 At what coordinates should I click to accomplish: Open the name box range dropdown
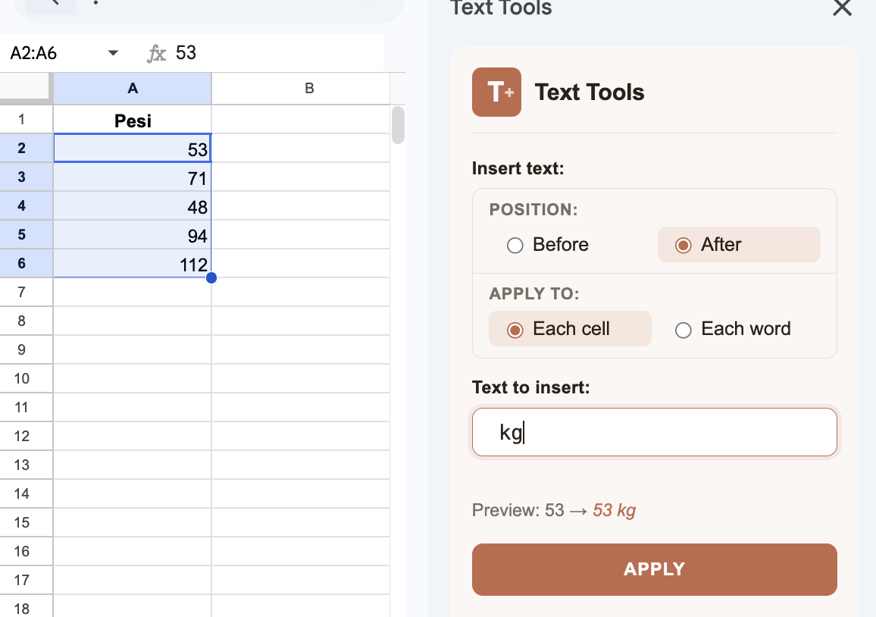(112, 53)
